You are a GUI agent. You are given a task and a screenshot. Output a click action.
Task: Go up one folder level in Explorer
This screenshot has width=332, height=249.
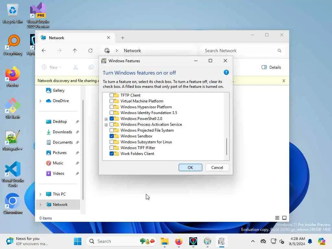pos(75,51)
